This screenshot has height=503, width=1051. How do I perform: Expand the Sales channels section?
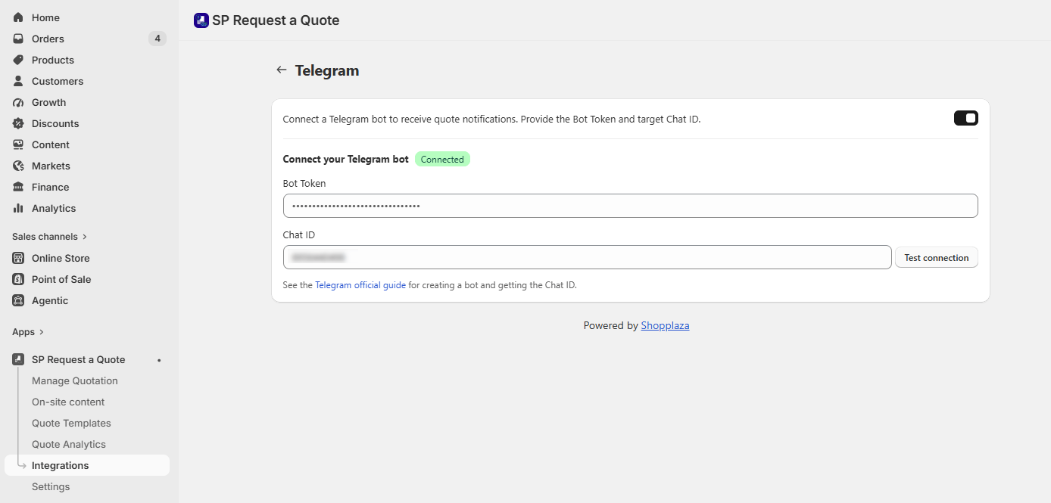[50, 237]
